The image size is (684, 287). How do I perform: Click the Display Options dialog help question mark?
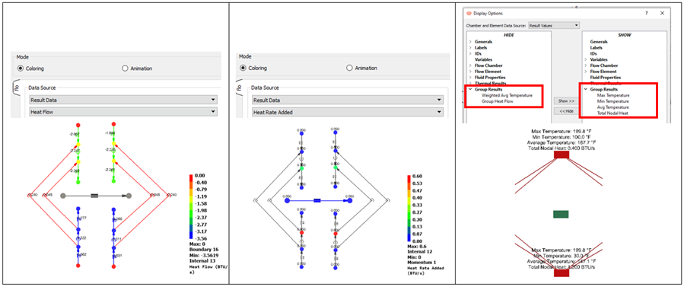tap(647, 13)
